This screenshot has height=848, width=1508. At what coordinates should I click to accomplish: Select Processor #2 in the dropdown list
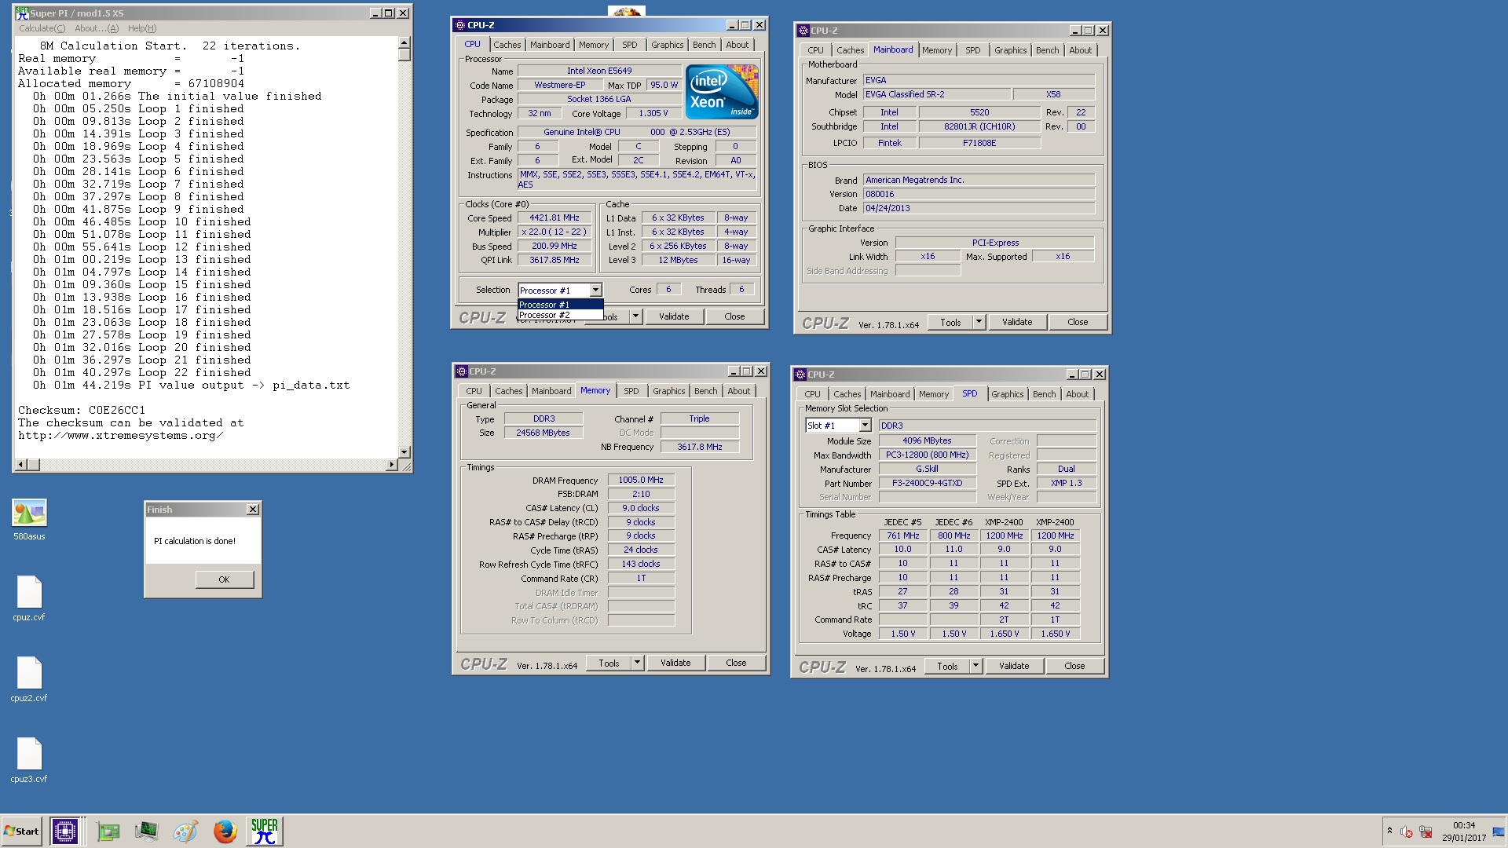coord(560,315)
